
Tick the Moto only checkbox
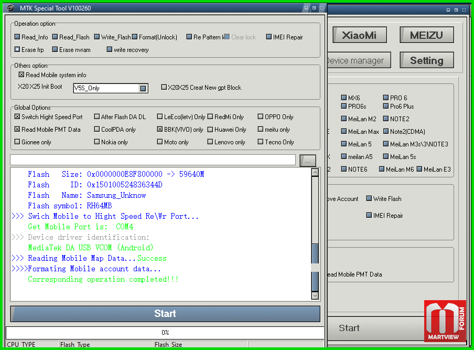(x=159, y=142)
